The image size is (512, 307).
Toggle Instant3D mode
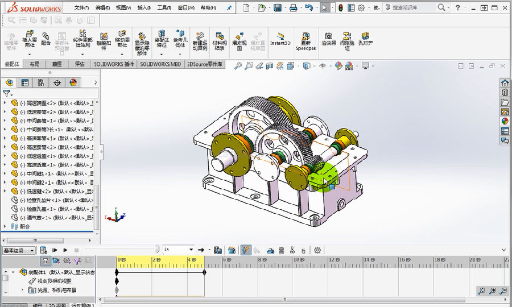point(280,37)
